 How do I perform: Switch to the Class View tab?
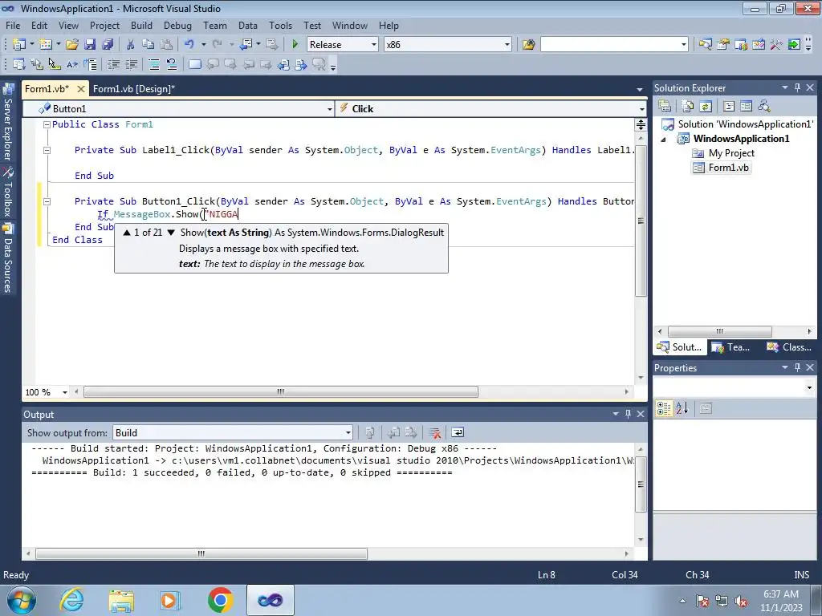click(x=788, y=347)
